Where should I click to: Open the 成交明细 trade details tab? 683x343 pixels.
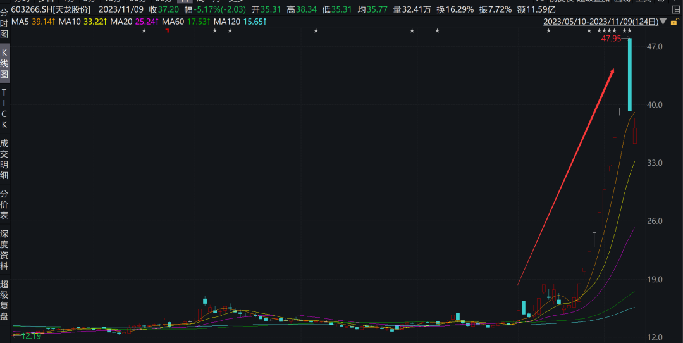(x=4, y=159)
